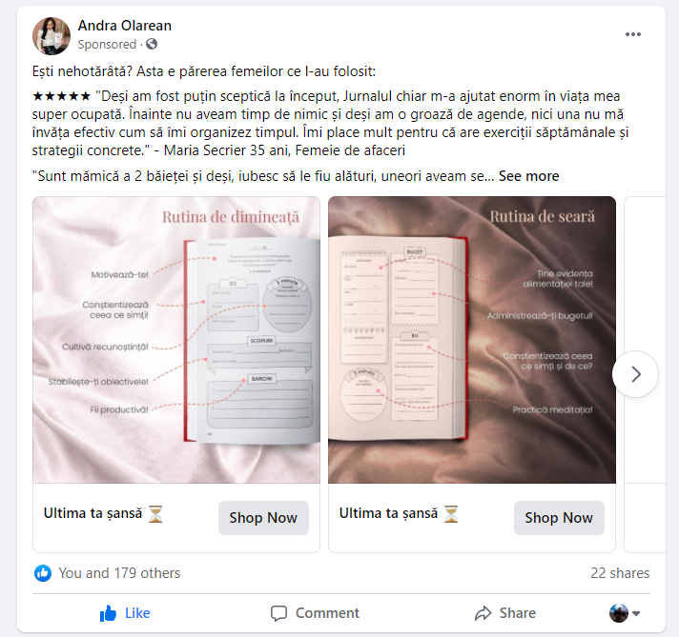View who reacted: You and 179 others
This screenshot has width=679, height=637.
(119, 573)
